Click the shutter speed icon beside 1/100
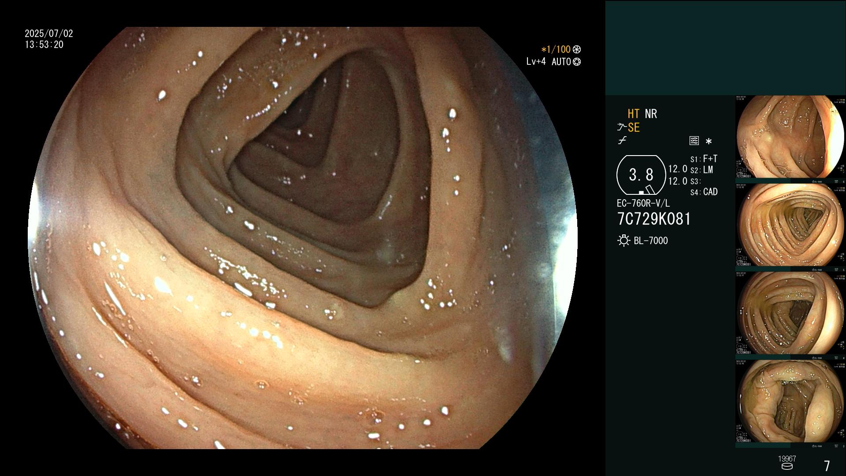The height and width of the screenshot is (476, 846). pyautogui.click(x=577, y=49)
